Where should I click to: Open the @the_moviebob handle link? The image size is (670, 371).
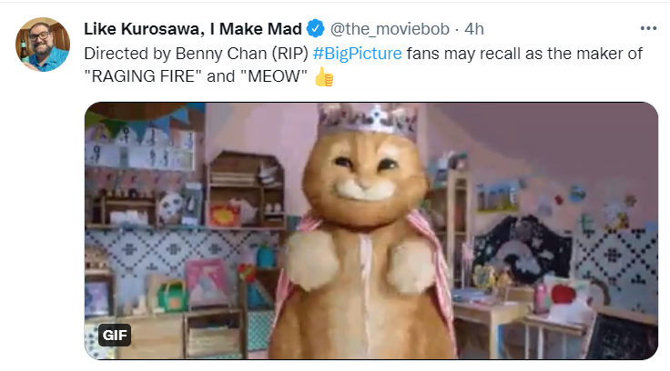390,29
